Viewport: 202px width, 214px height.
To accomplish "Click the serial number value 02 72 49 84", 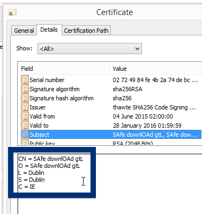I will pos(155,80).
